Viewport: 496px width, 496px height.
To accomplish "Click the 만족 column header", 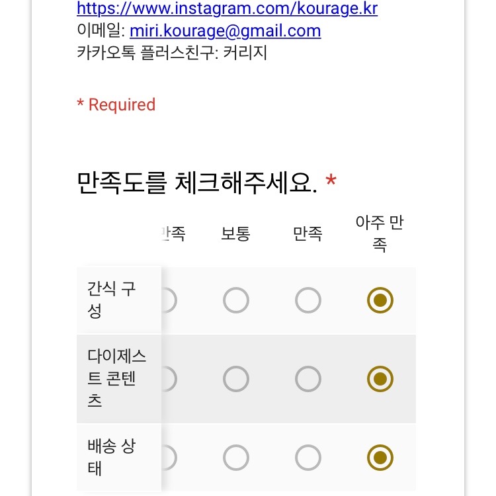I will tap(308, 233).
